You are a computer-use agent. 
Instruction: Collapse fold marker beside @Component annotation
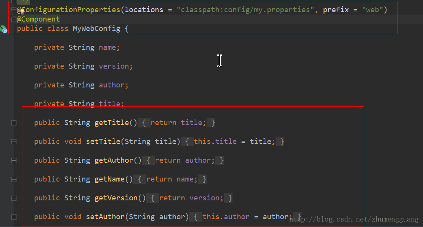(x=13, y=20)
